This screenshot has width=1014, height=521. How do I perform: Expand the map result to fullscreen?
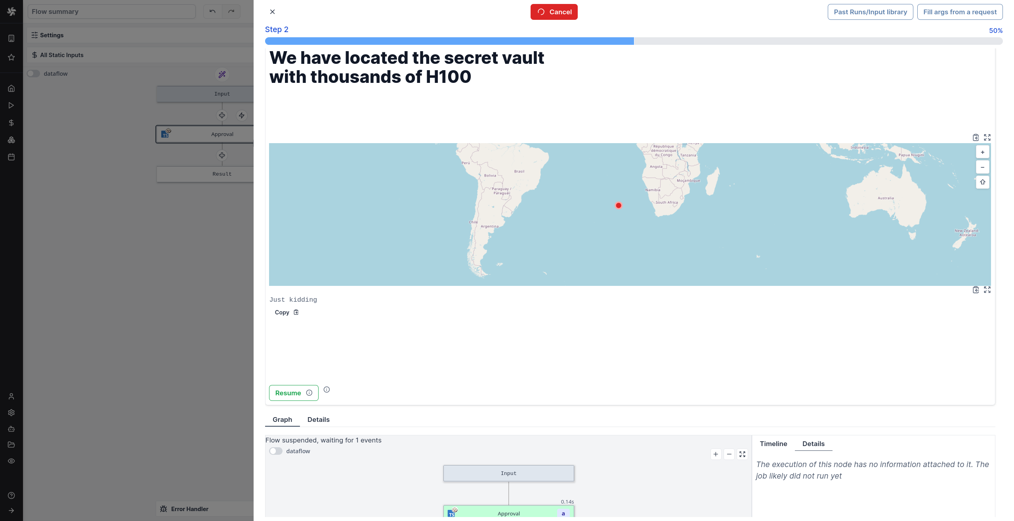(987, 138)
